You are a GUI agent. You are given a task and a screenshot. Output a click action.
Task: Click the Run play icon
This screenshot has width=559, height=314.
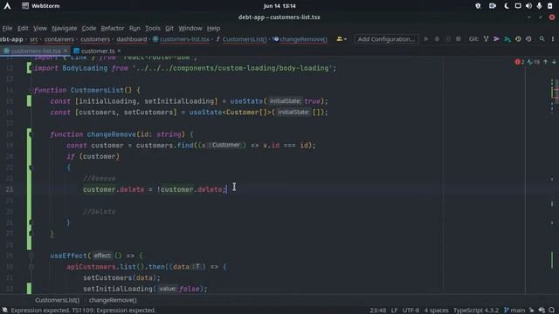click(x=426, y=39)
